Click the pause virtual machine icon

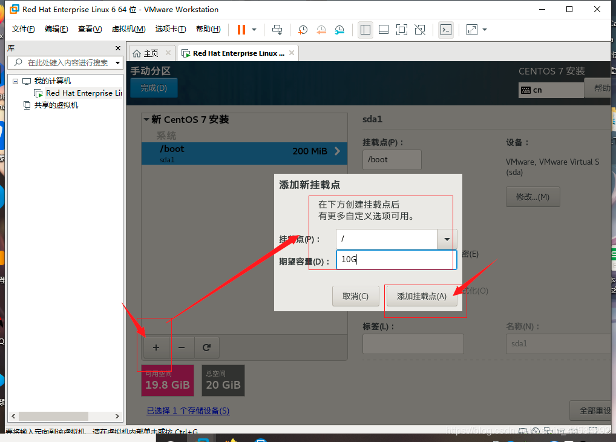point(241,30)
